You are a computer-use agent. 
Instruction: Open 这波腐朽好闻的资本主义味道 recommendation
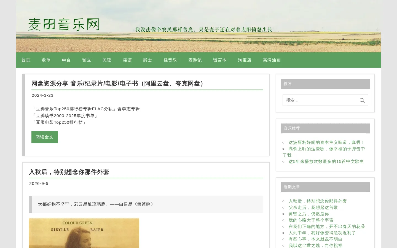327,142
